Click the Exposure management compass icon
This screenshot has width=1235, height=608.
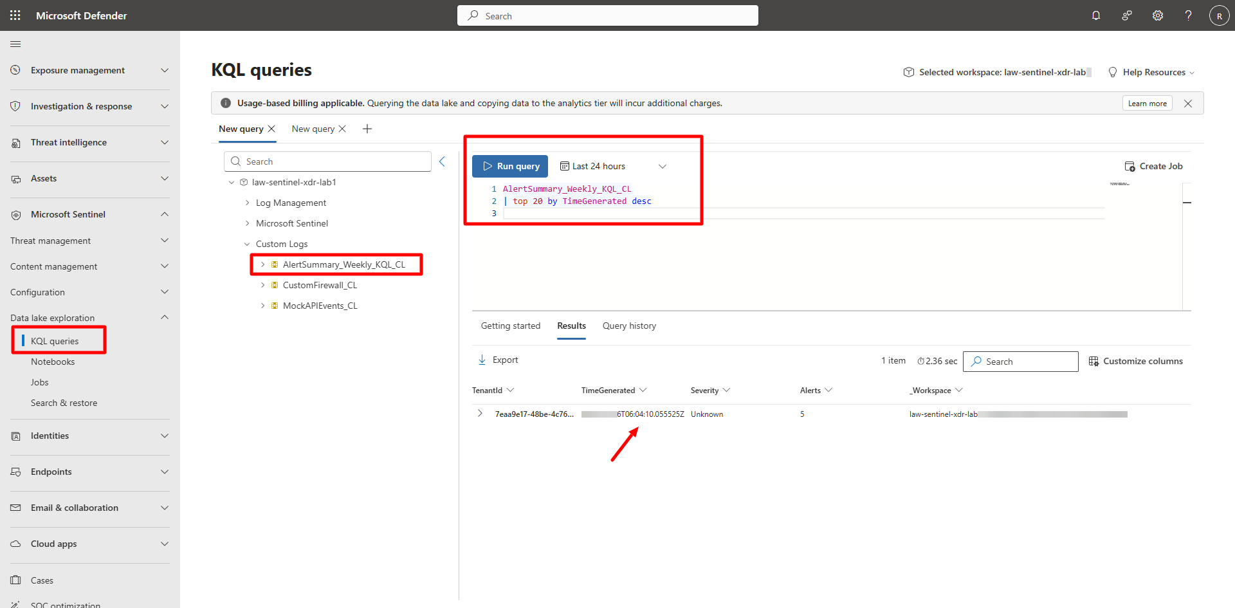pos(15,70)
